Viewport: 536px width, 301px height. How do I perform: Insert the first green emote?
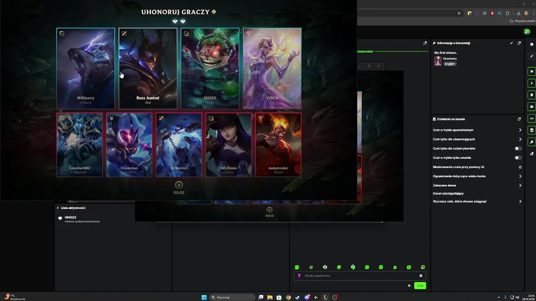click(297, 267)
